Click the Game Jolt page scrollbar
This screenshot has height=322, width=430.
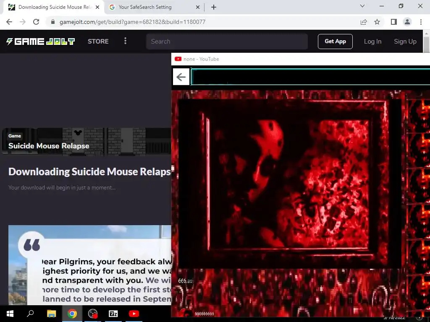click(x=426, y=44)
